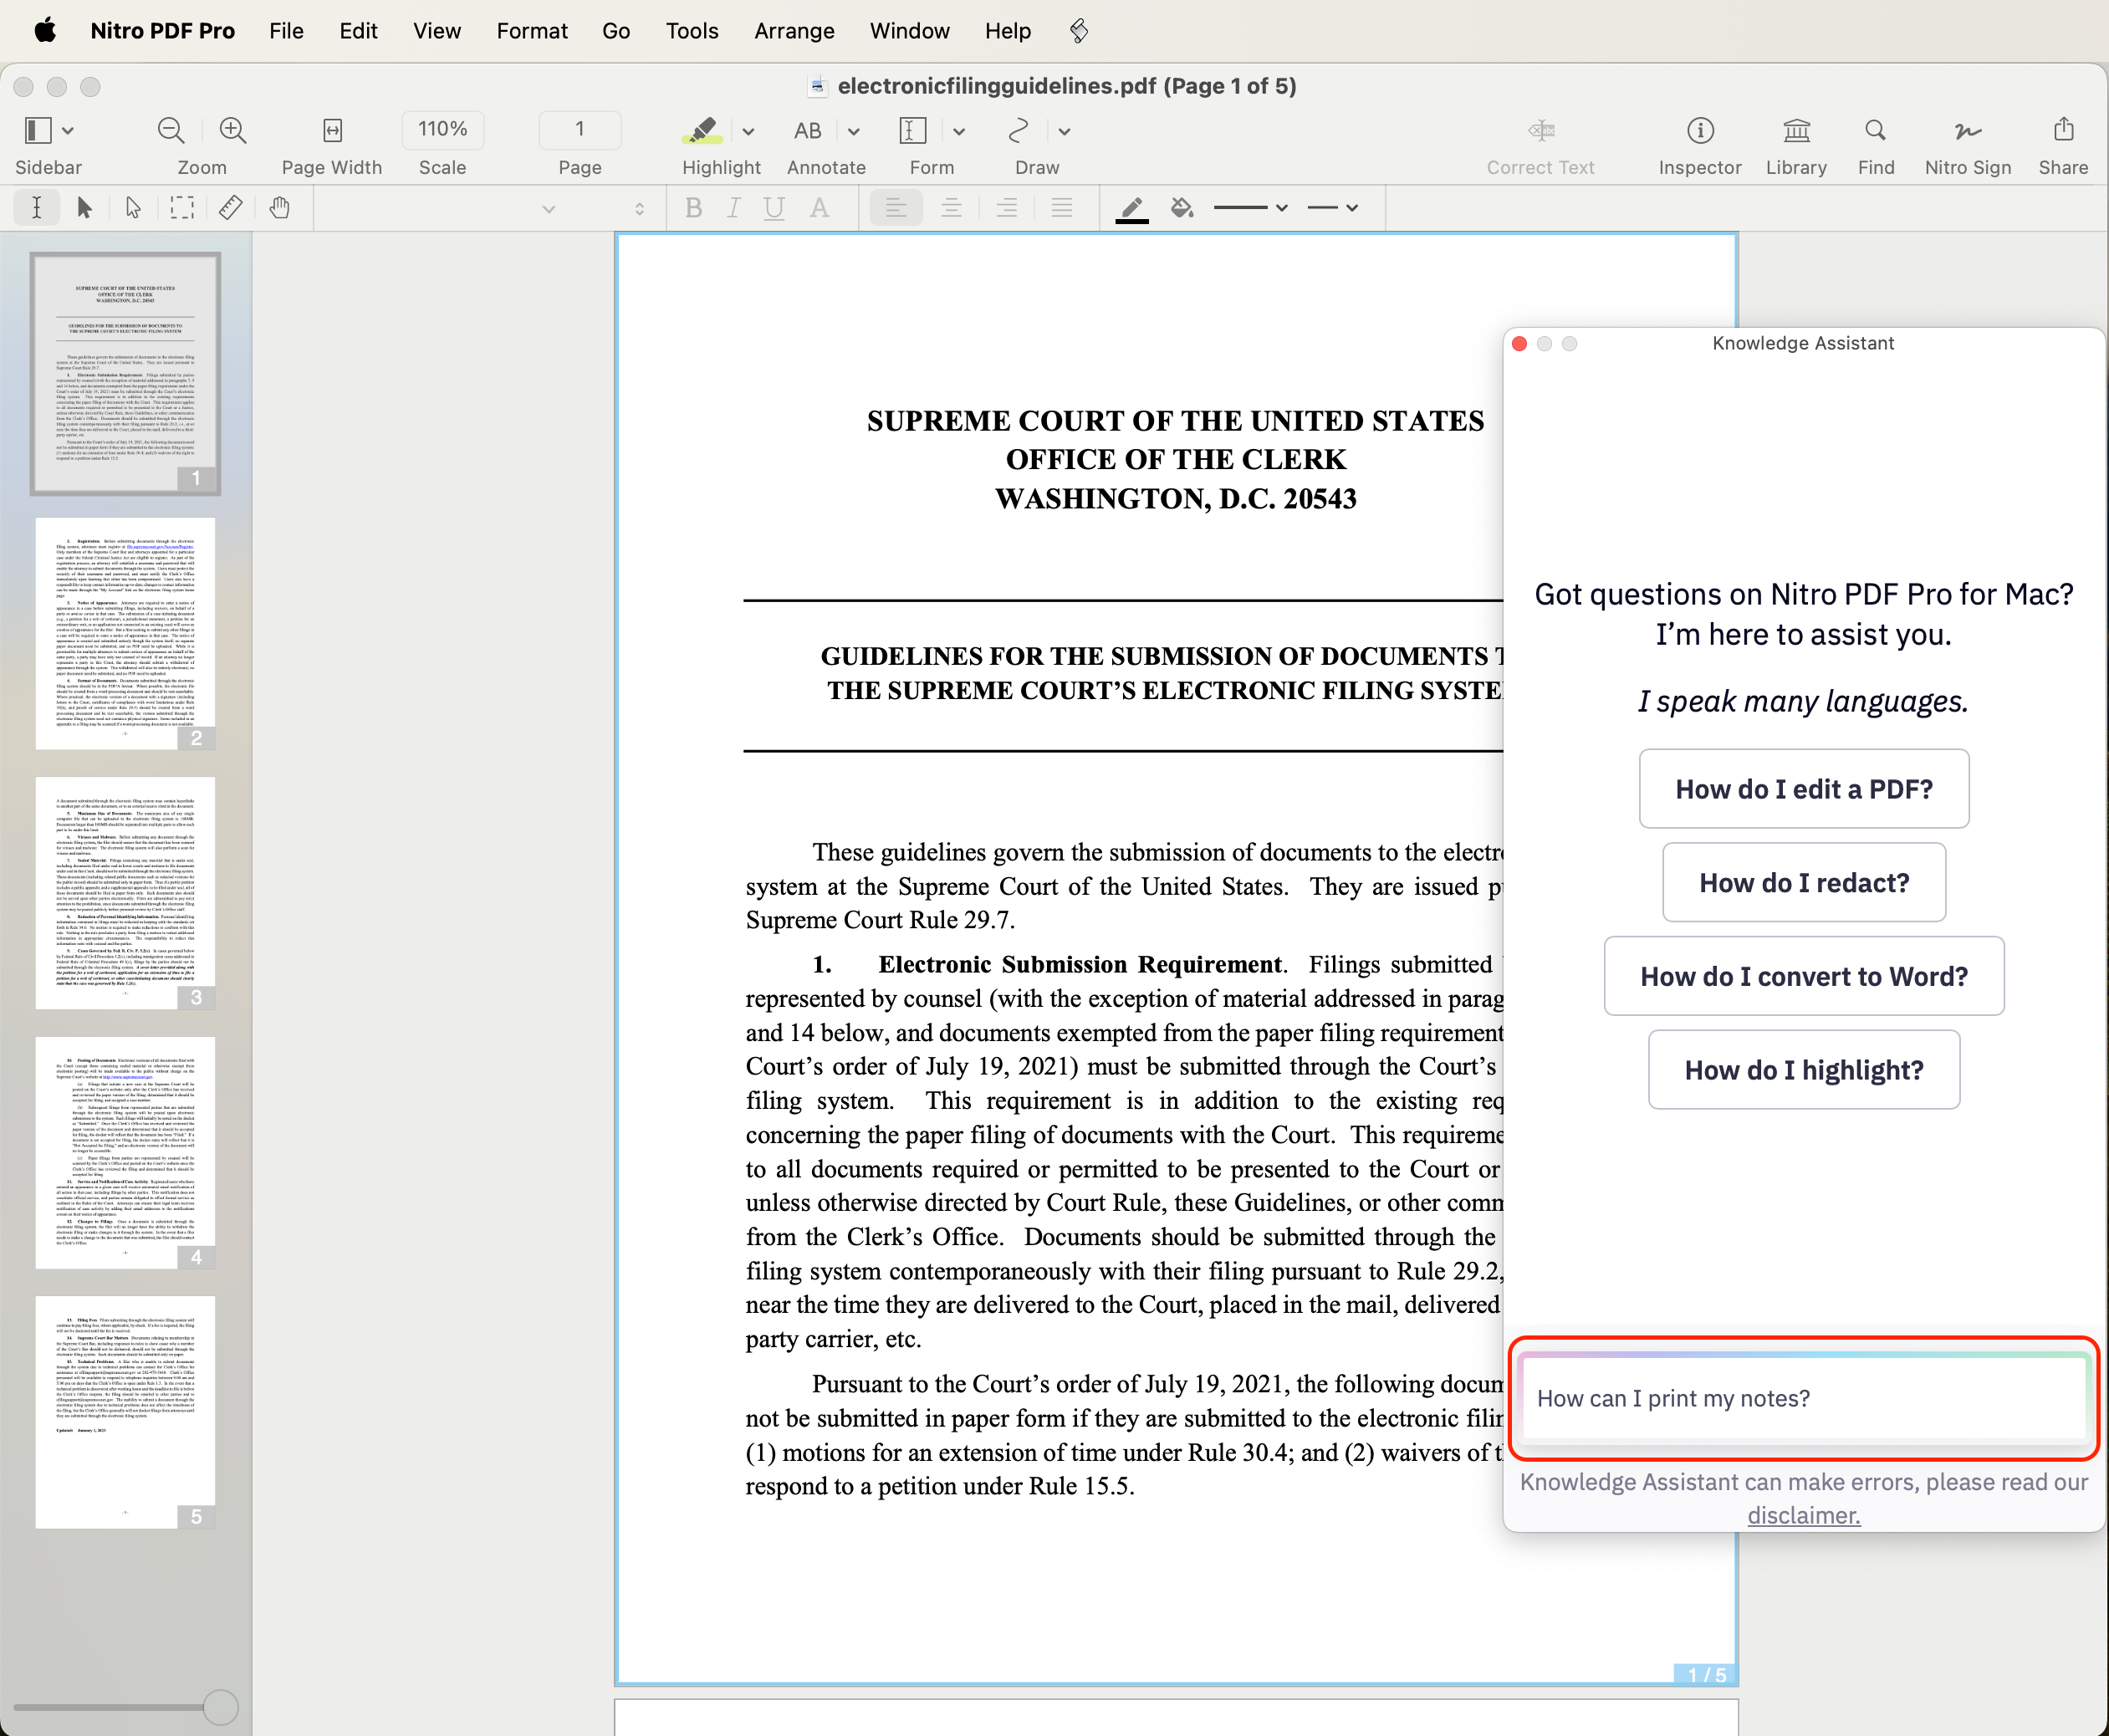Select the page 3 thumbnail

(125, 892)
